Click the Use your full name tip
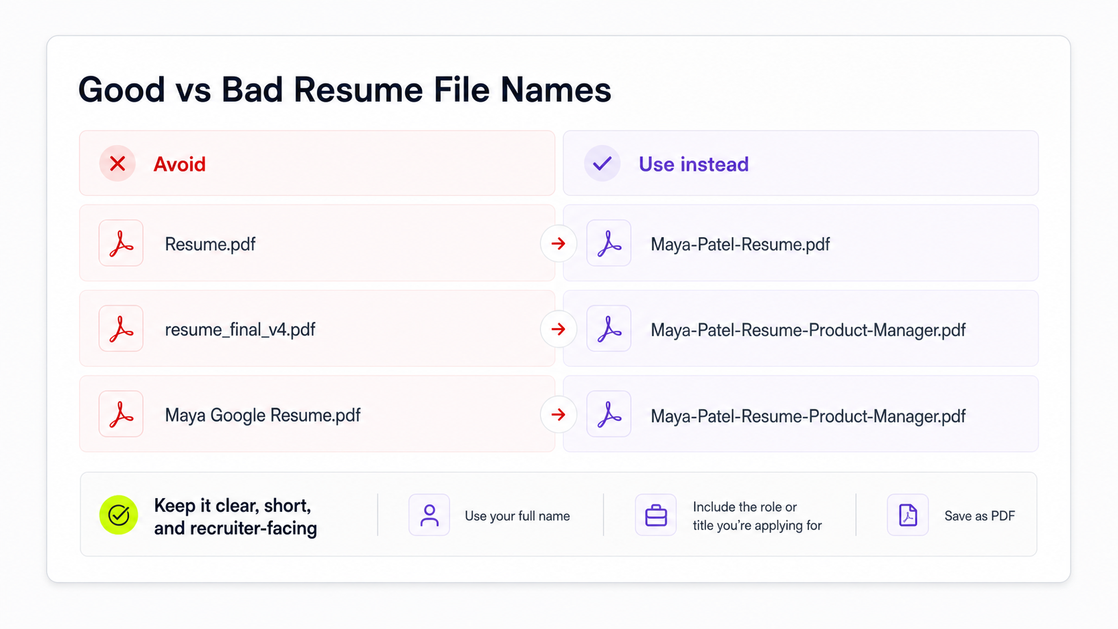 [518, 516]
